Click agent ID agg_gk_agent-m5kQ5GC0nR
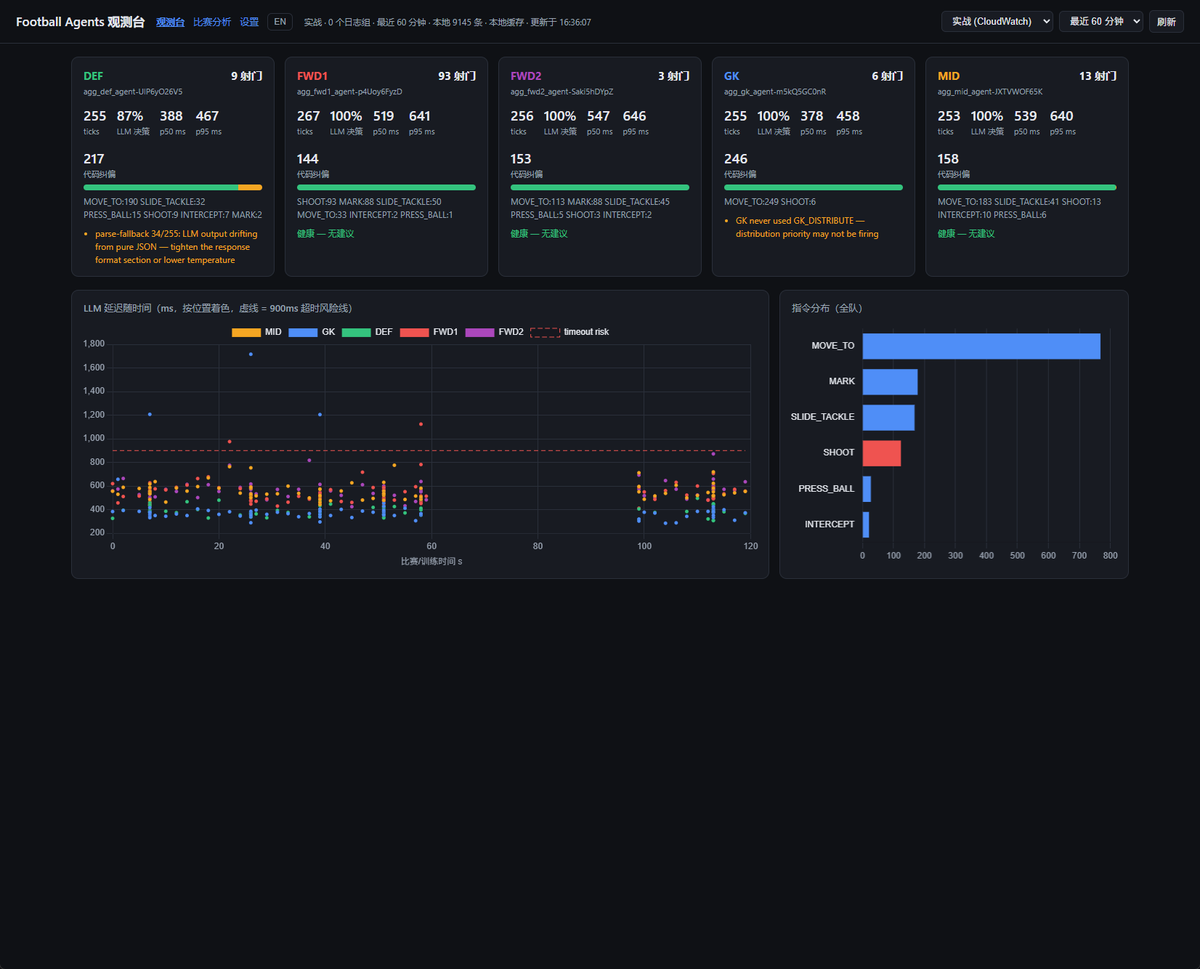This screenshot has height=969, width=1200. pyautogui.click(x=775, y=92)
